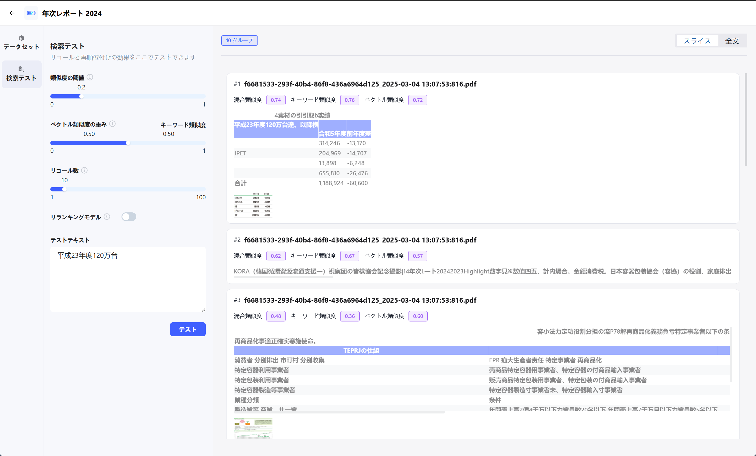Viewport: 756px width, 456px height.
Task: Click info icon beside ベクトル類似度の重み
Action: pyautogui.click(x=113, y=124)
